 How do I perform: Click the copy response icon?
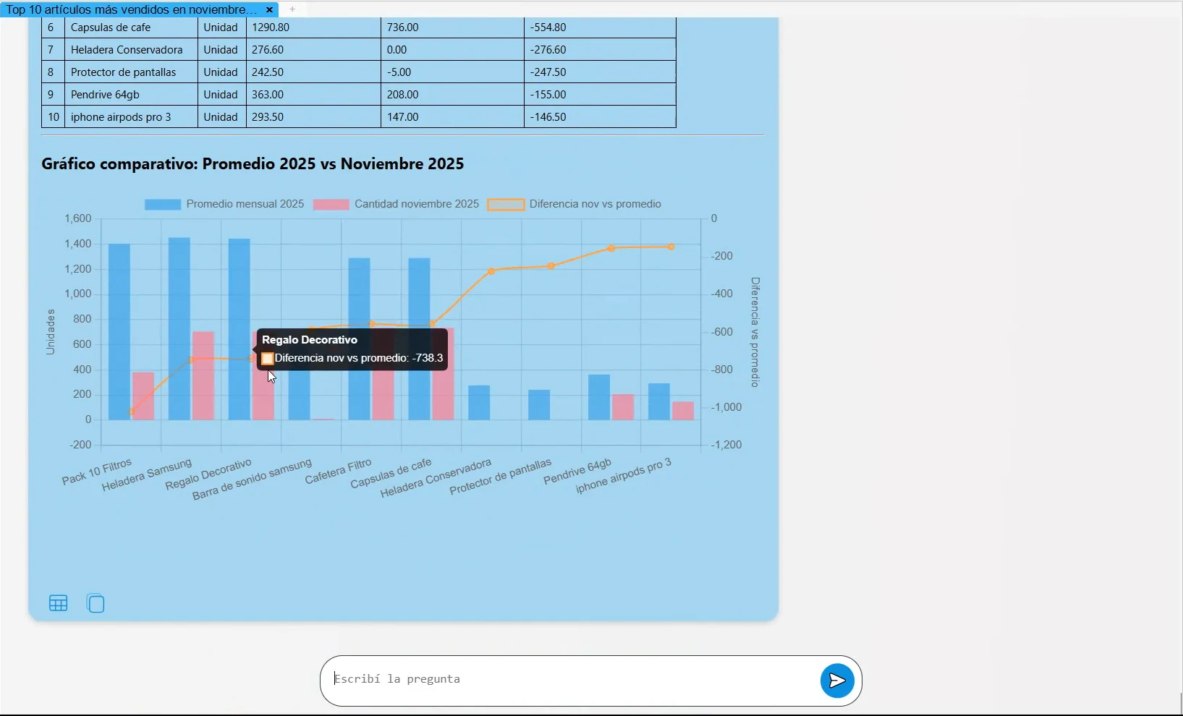pos(96,603)
